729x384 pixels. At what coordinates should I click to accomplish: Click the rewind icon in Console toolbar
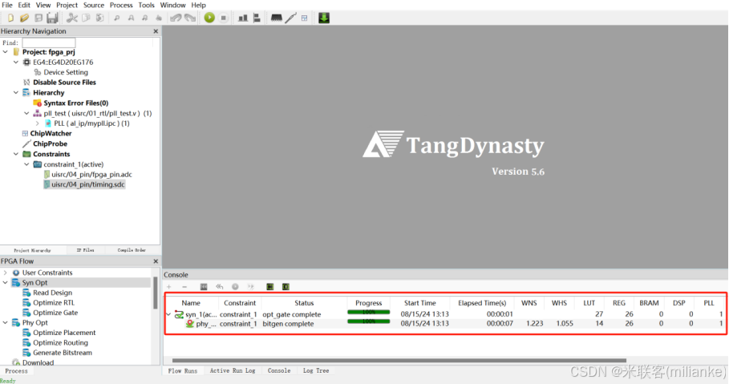coord(204,287)
